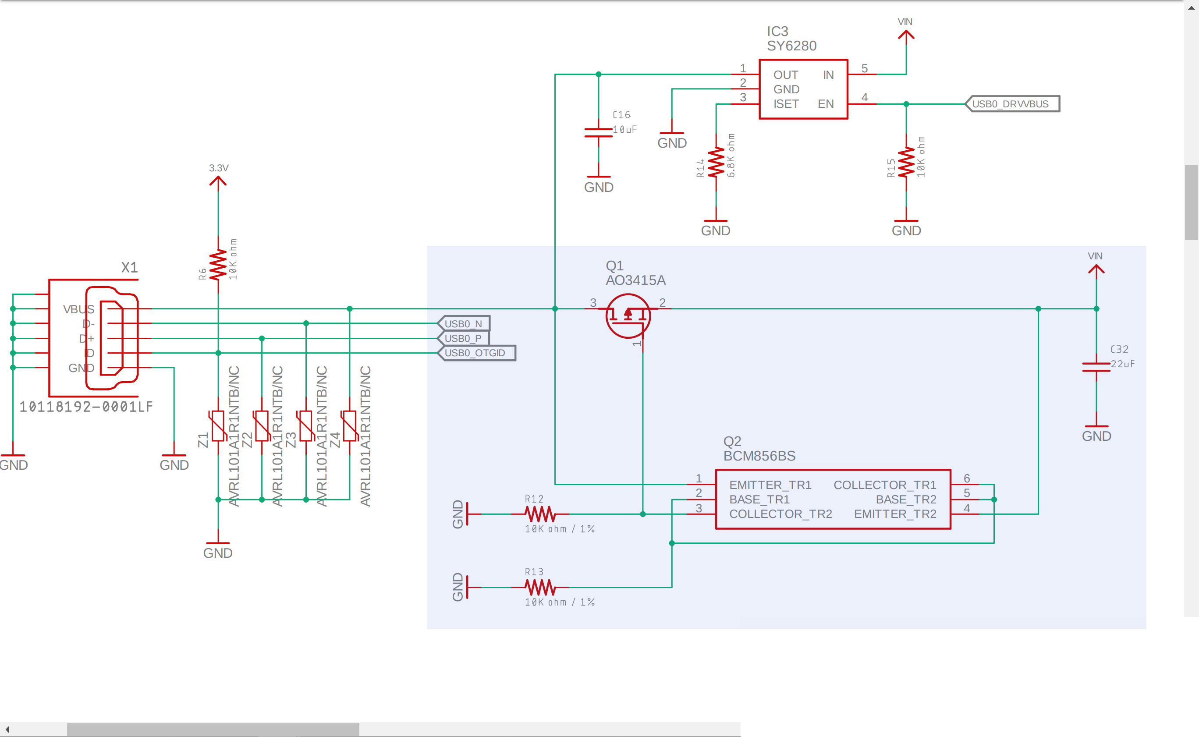1199x737 pixels.
Task: Click the GND symbol left of R12
Action: click(x=461, y=514)
